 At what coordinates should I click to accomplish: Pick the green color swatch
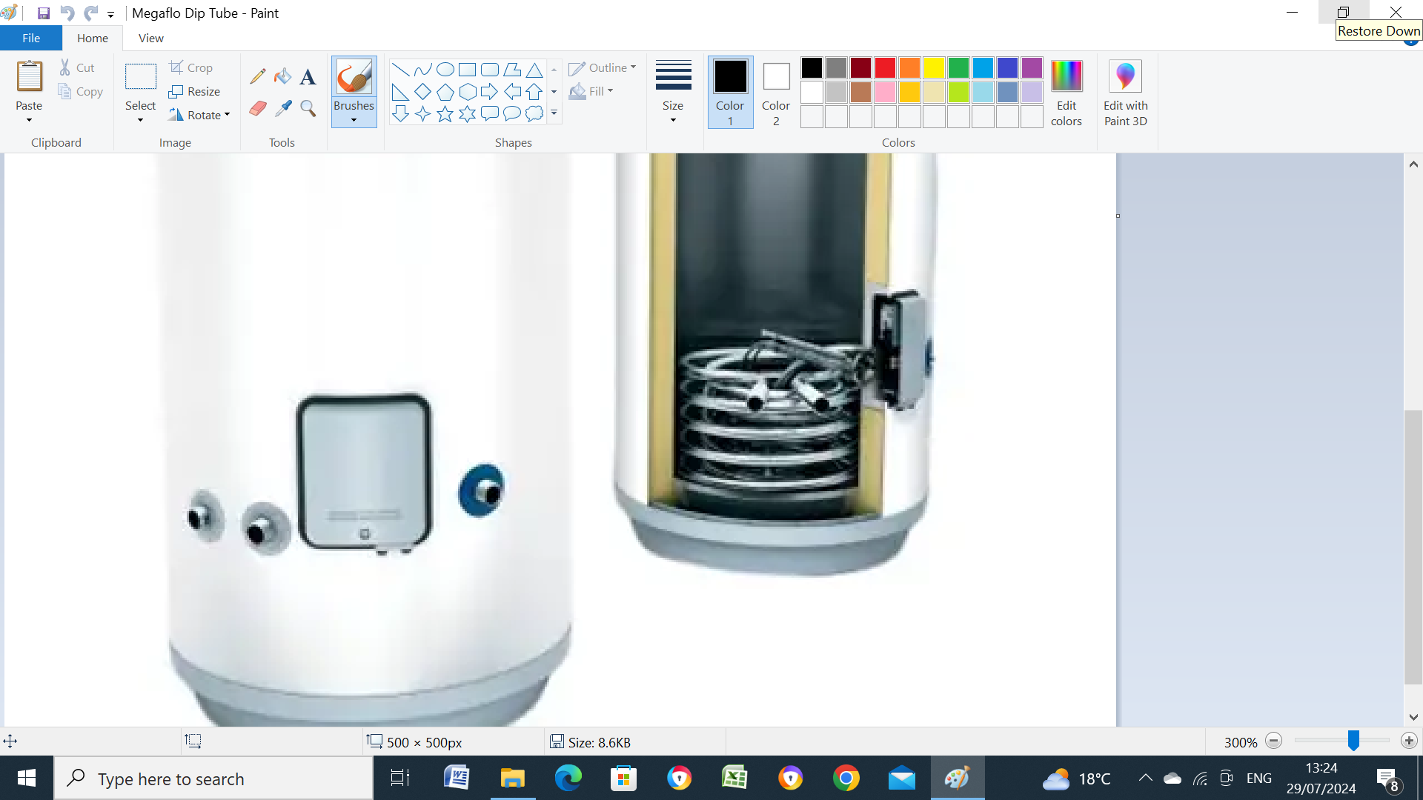click(x=958, y=68)
